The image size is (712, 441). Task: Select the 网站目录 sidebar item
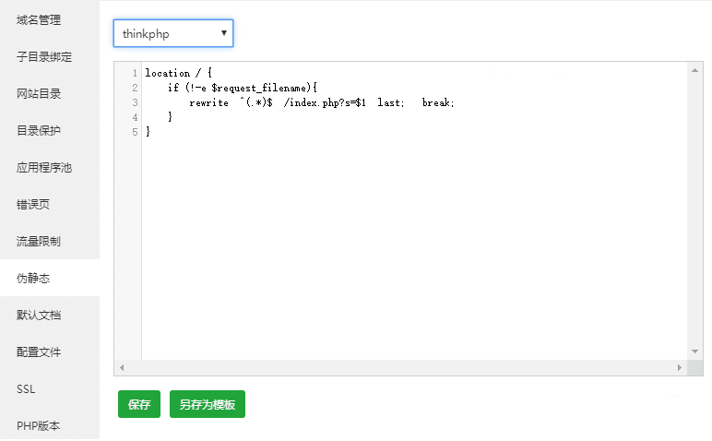[x=39, y=93]
